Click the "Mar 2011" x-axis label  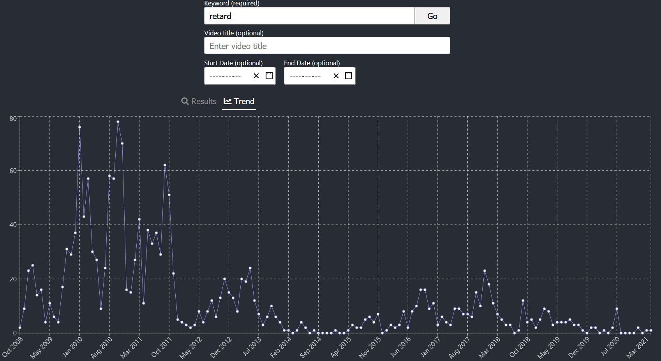coord(132,347)
